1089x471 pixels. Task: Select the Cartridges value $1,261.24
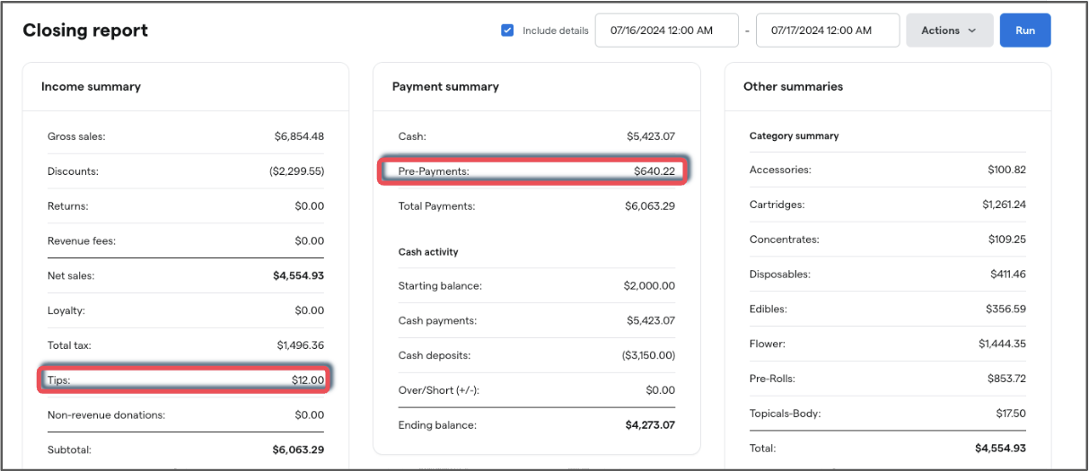click(x=1004, y=205)
